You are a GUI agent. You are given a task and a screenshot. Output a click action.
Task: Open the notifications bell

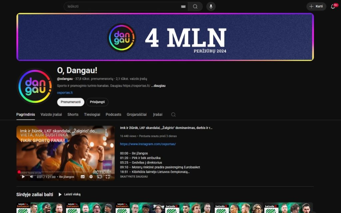click(x=333, y=7)
